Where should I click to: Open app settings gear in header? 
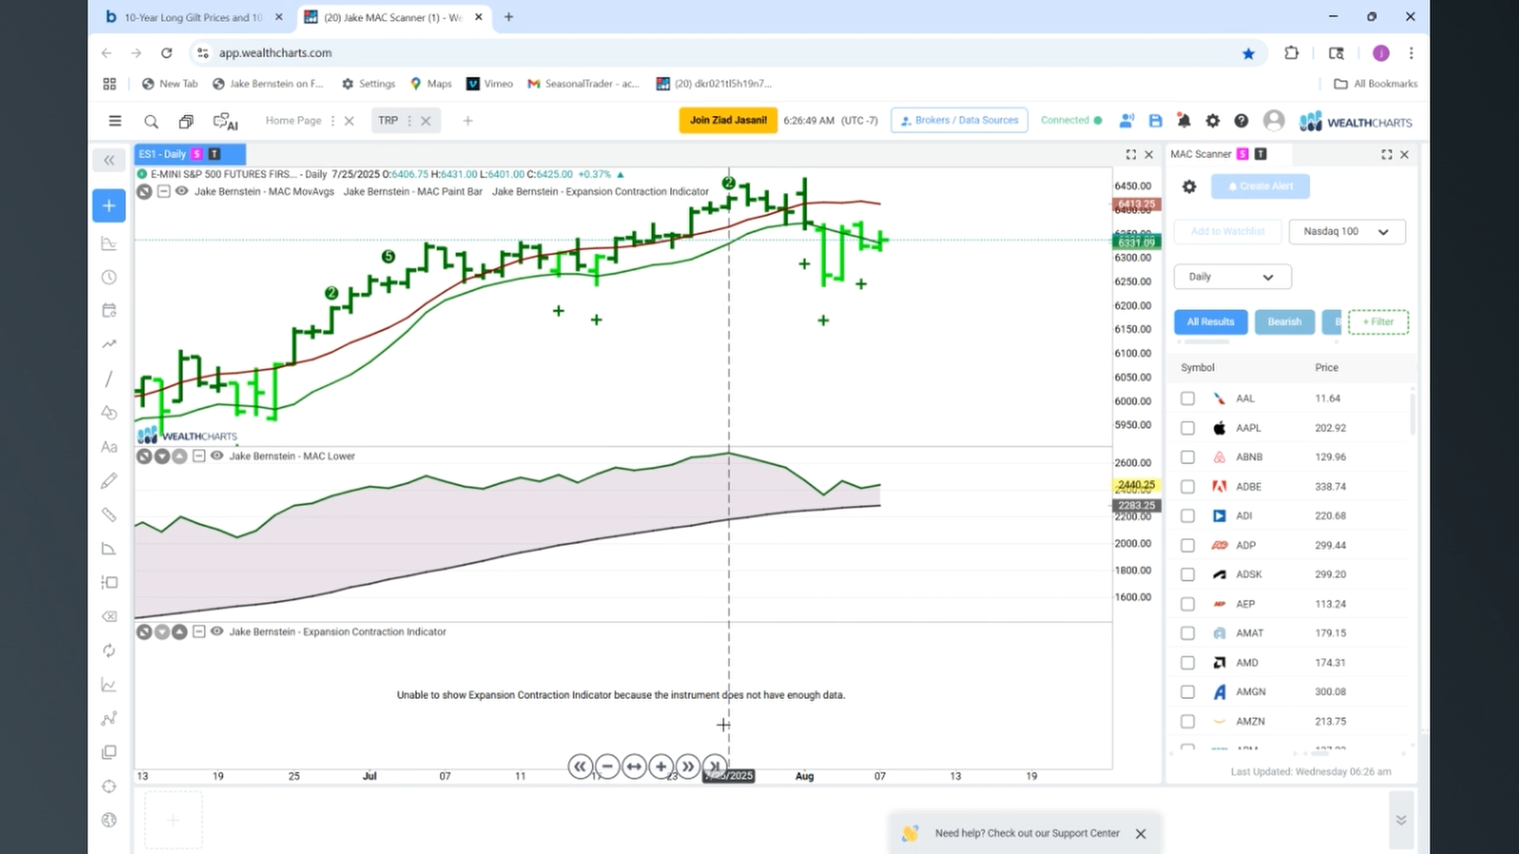(1213, 121)
